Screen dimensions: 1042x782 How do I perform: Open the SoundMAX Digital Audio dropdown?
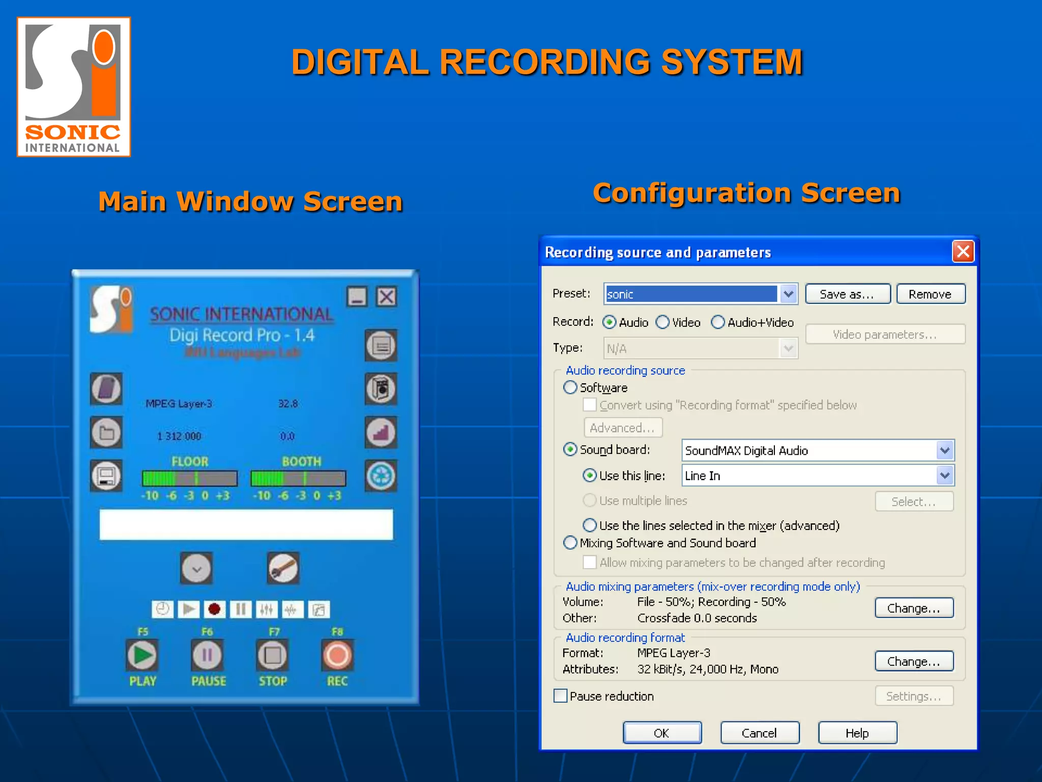tap(944, 450)
